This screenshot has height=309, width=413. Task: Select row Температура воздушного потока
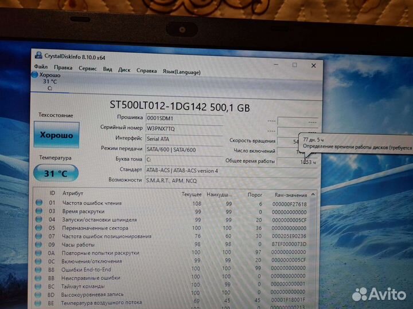[x=171, y=302]
